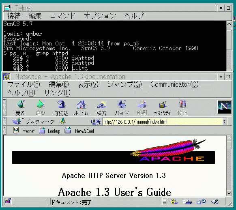Click 'Apache HTTP Server Version 1.3' text
Image resolution: width=236 pixels, height=210 pixels.
114,176
